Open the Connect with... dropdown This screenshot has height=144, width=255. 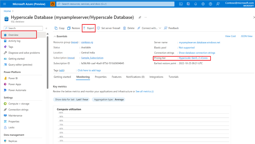point(149,28)
